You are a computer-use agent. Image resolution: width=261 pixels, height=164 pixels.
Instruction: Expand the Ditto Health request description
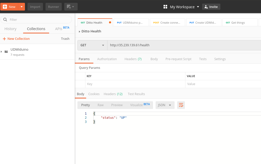79,31
